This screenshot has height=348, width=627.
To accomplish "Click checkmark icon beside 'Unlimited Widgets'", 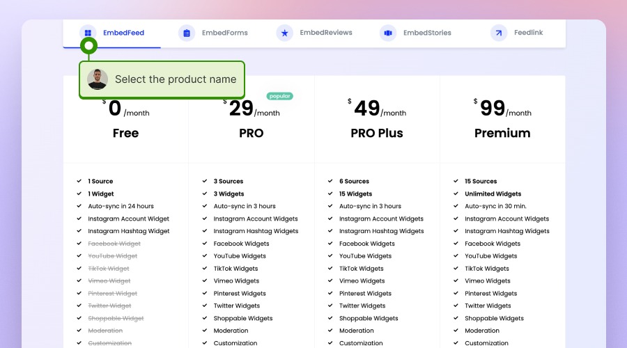I will point(456,193).
